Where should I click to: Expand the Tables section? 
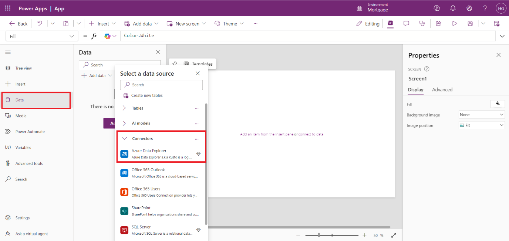click(x=124, y=109)
